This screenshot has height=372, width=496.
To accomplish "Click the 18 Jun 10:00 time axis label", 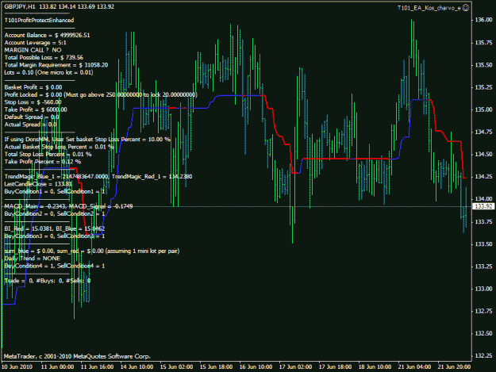I will pos(375,366).
